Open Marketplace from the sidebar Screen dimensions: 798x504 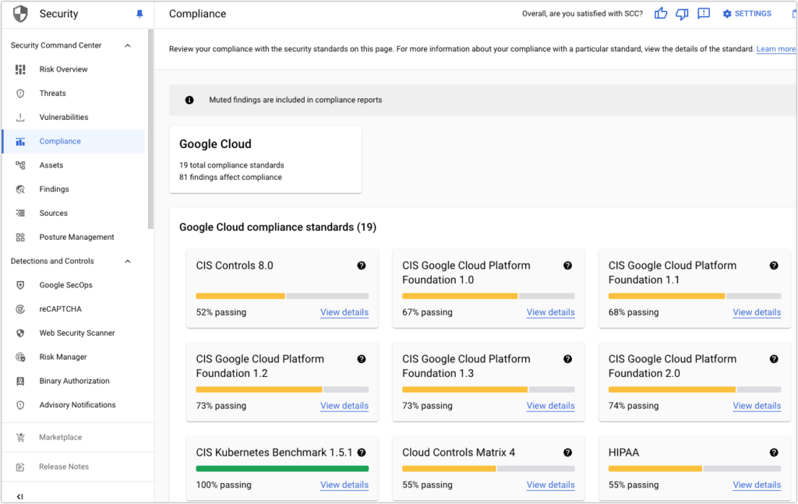click(61, 437)
